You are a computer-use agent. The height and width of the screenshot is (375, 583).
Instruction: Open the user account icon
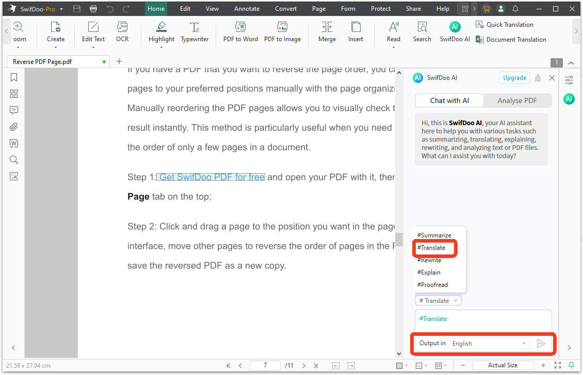tap(501, 9)
